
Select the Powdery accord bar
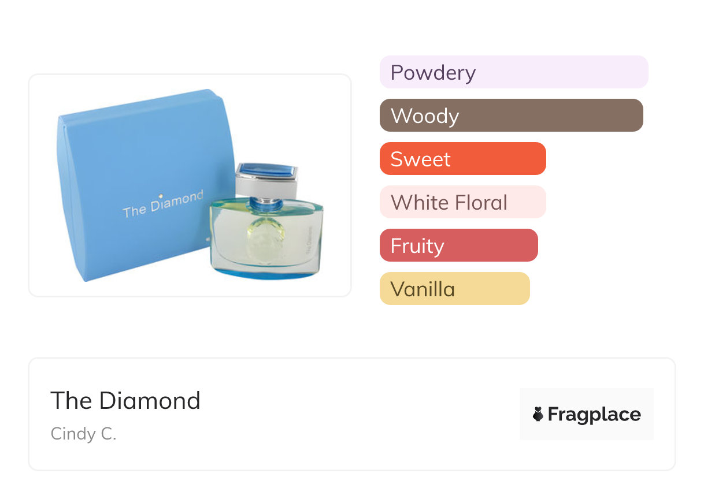(x=513, y=72)
